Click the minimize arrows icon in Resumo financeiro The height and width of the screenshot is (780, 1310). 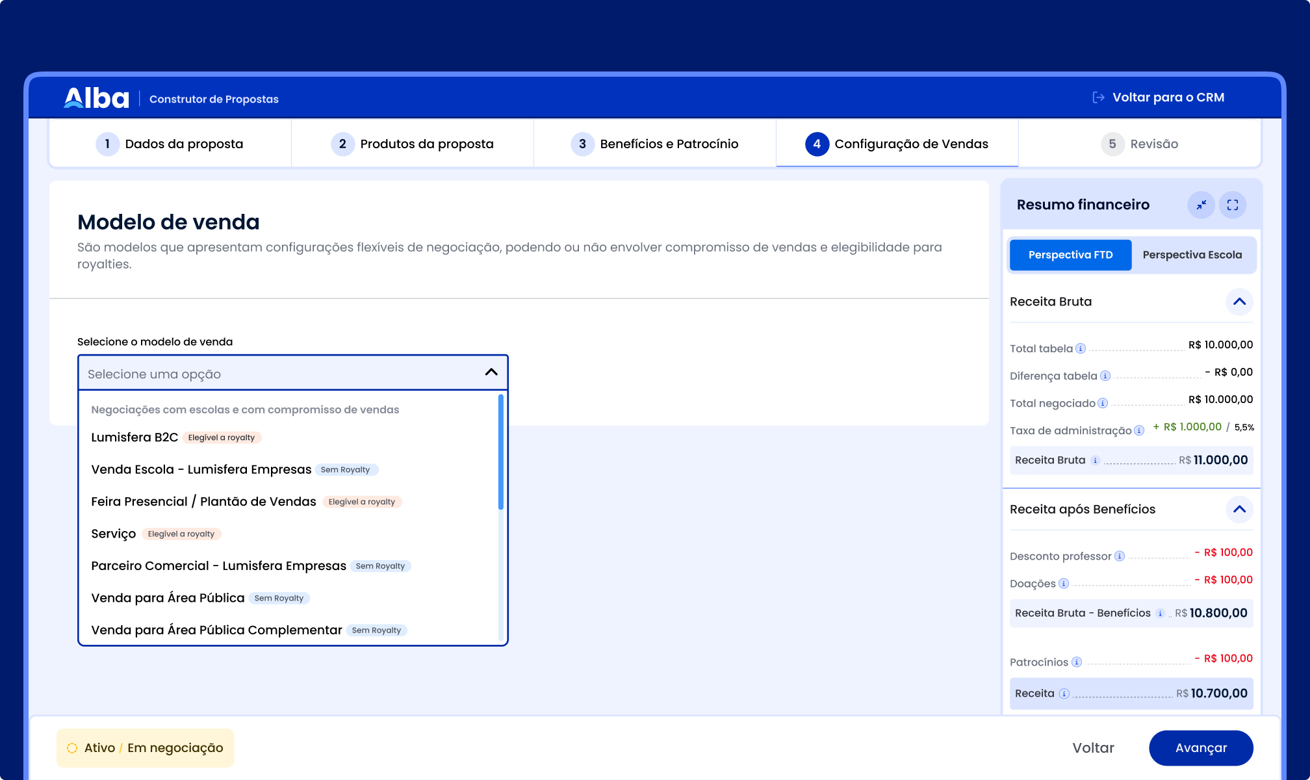click(x=1201, y=205)
